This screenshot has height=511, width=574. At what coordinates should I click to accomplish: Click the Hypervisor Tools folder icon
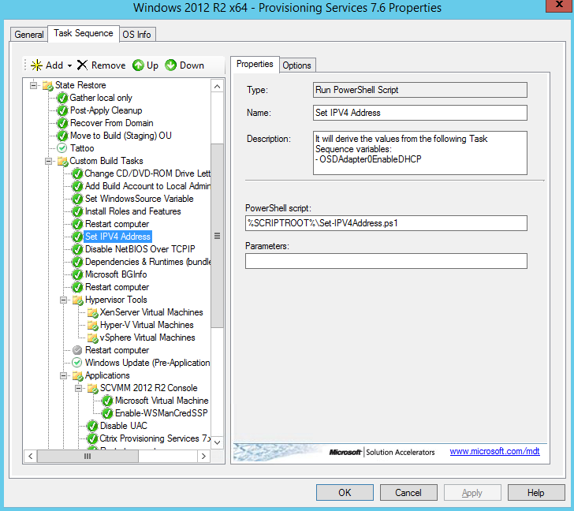pyautogui.click(x=77, y=300)
